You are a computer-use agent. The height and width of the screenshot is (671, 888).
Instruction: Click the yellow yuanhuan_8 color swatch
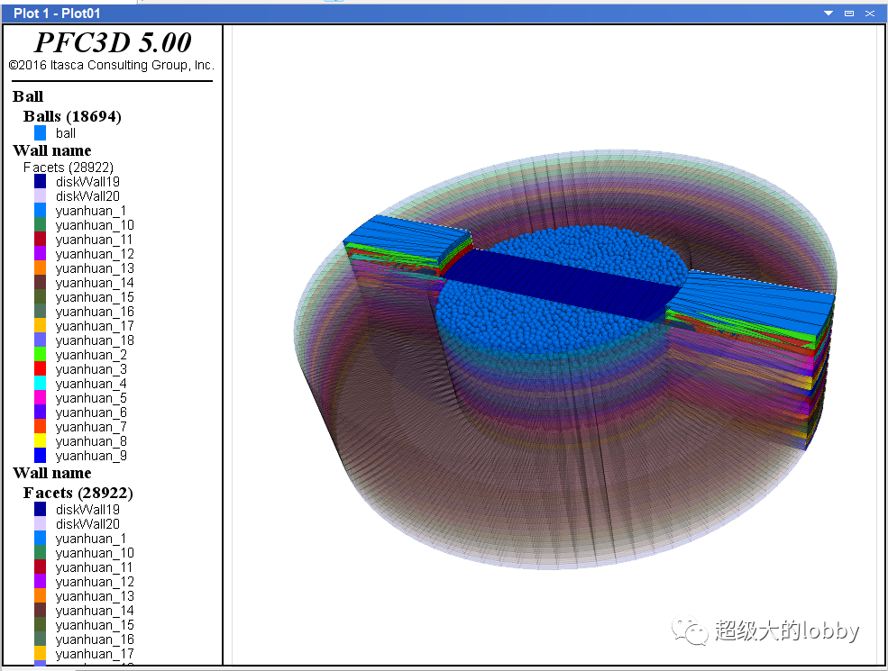tap(41, 441)
